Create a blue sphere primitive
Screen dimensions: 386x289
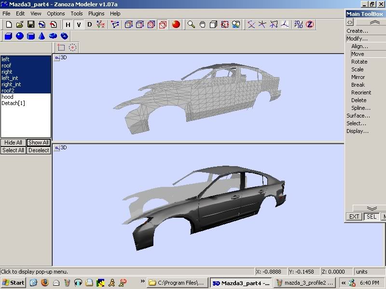20,36
